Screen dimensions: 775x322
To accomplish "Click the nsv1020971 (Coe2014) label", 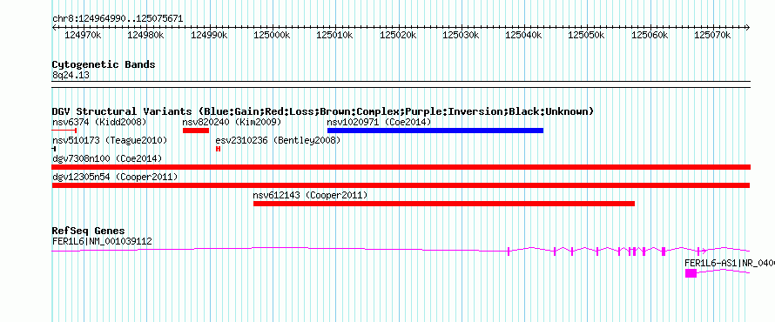I will 379,122.
